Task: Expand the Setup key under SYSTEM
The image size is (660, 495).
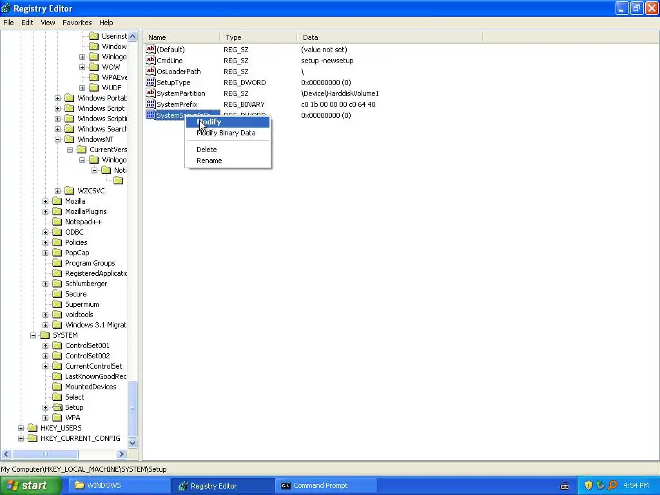Action: (x=46, y=407)
